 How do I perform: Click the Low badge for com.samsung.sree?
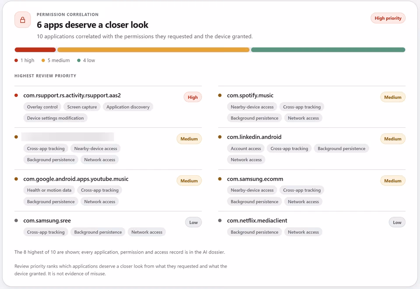193,222
